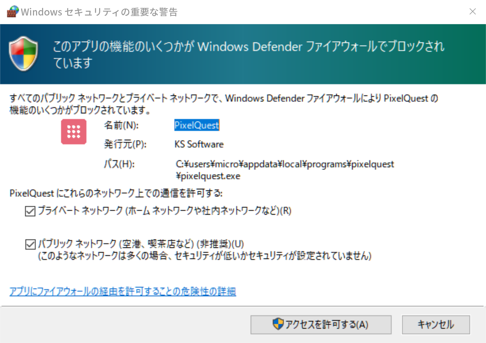
Task: Select the highlighted PixelQuest name field
Action: 197,125
